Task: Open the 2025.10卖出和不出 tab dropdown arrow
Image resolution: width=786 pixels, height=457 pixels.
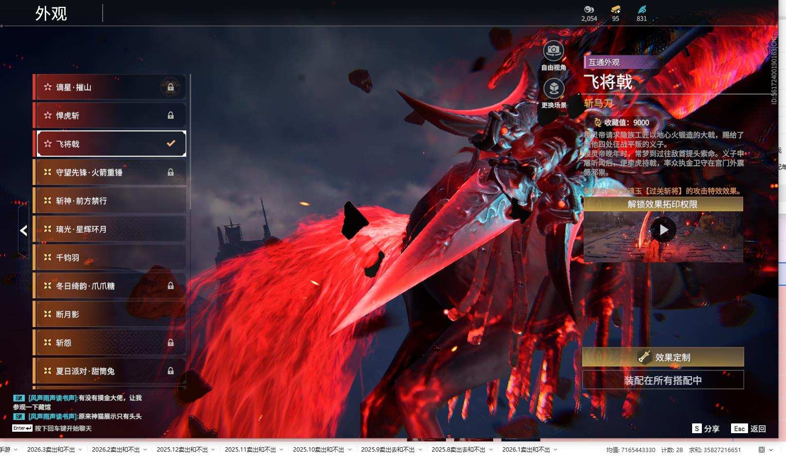Action: (x=349, y=450)
